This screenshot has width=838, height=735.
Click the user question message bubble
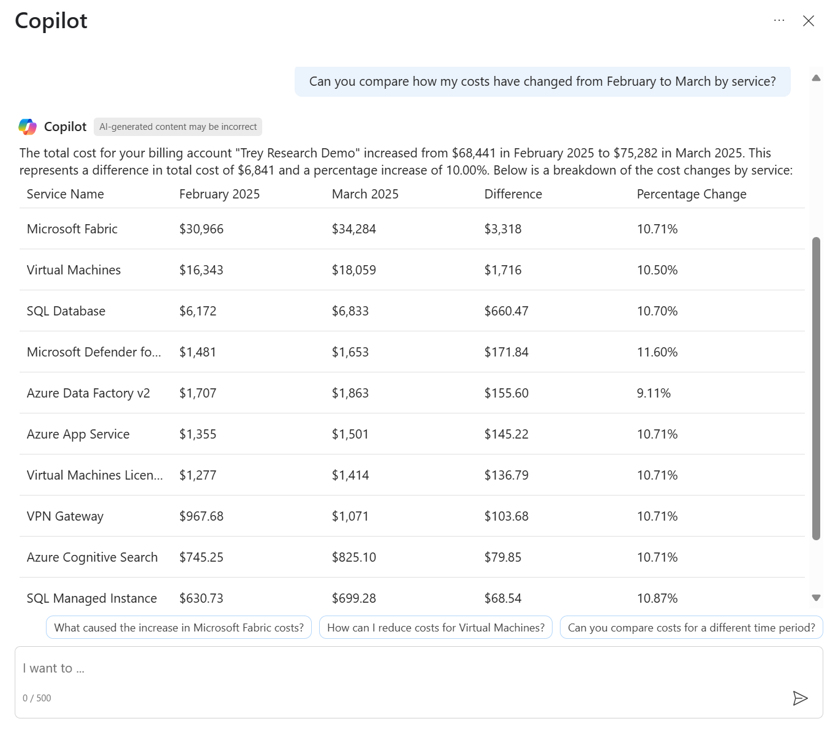pos(542,81)
